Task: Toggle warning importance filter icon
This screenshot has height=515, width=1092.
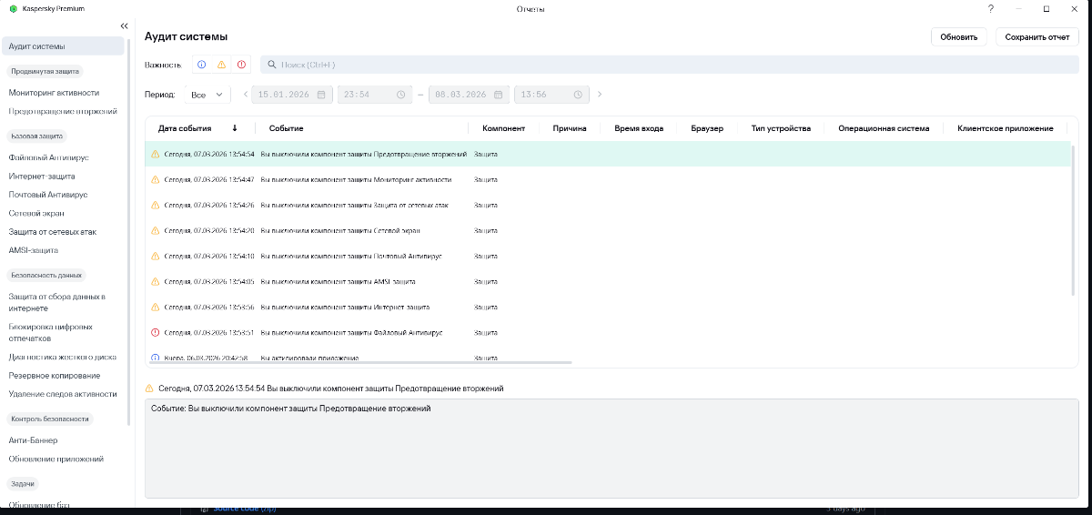Action: click(221, 65)
